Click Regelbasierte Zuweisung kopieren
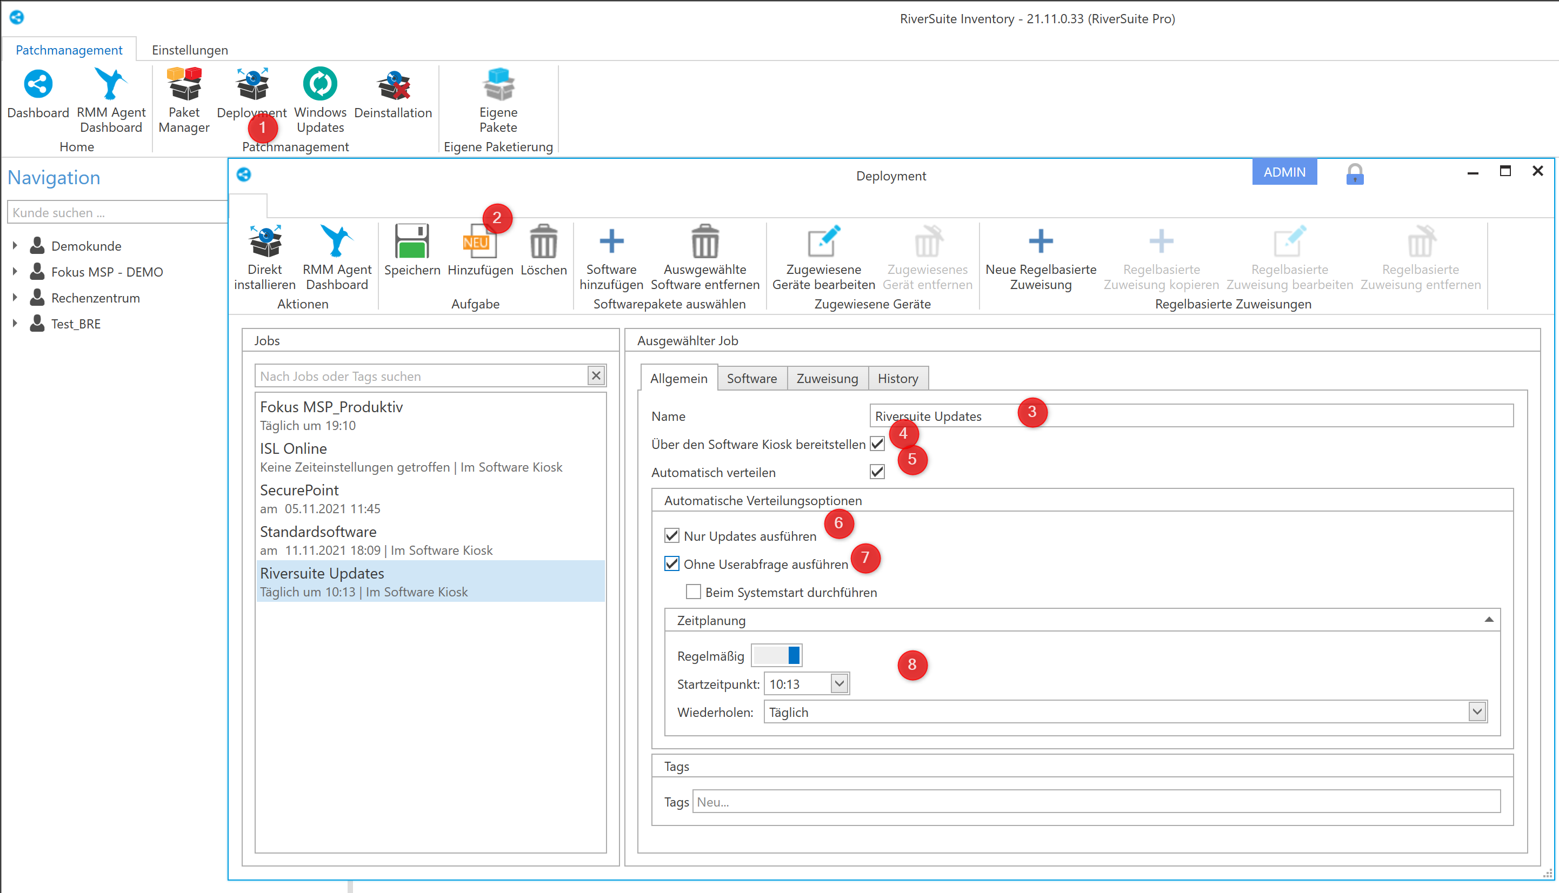 coord(1162,258)
